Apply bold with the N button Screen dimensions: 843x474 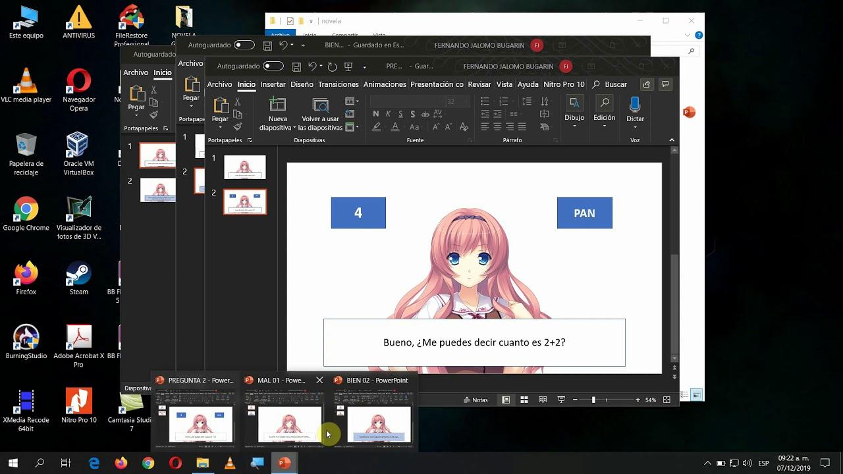(x=376, y=114)
